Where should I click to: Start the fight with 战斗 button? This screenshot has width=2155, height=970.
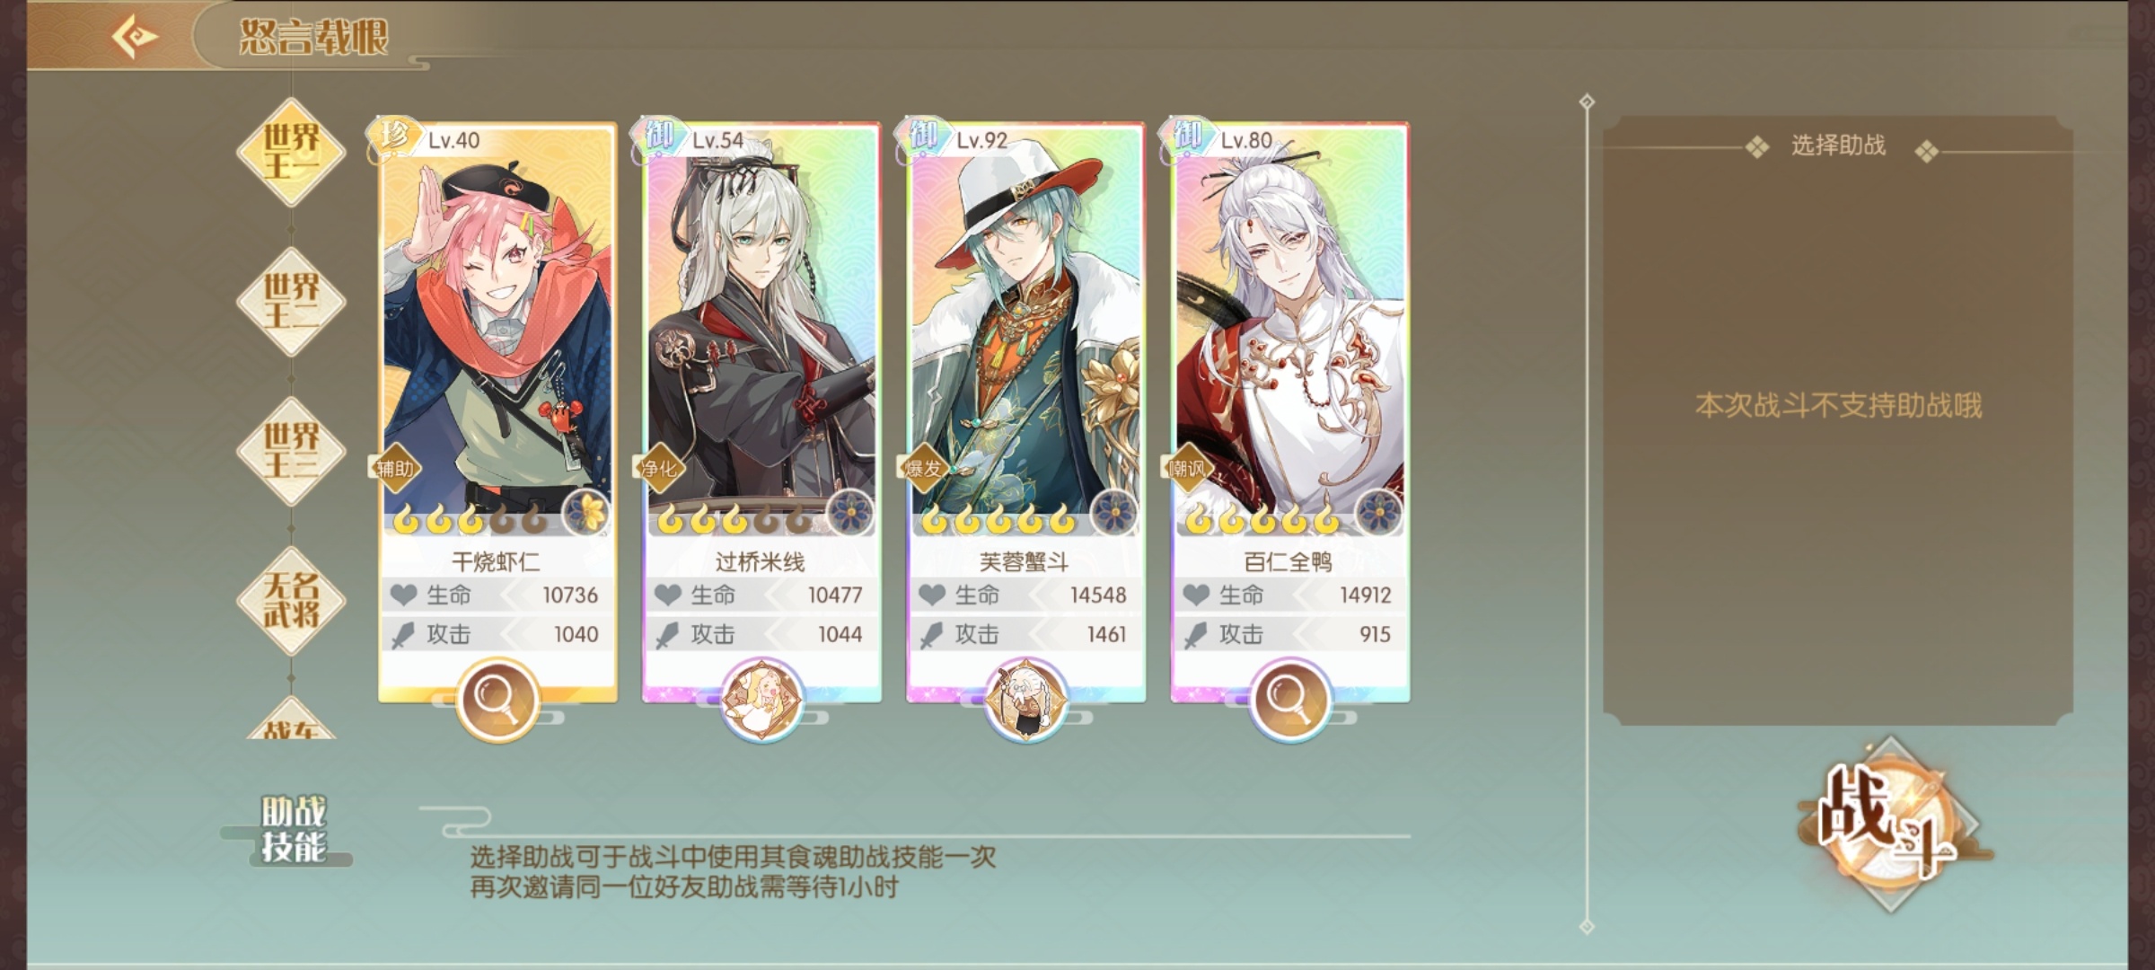tap(1889, 824)
